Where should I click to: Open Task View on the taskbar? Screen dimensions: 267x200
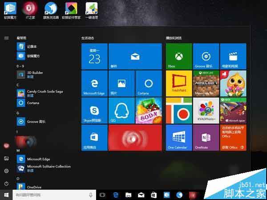click(102, 195)
